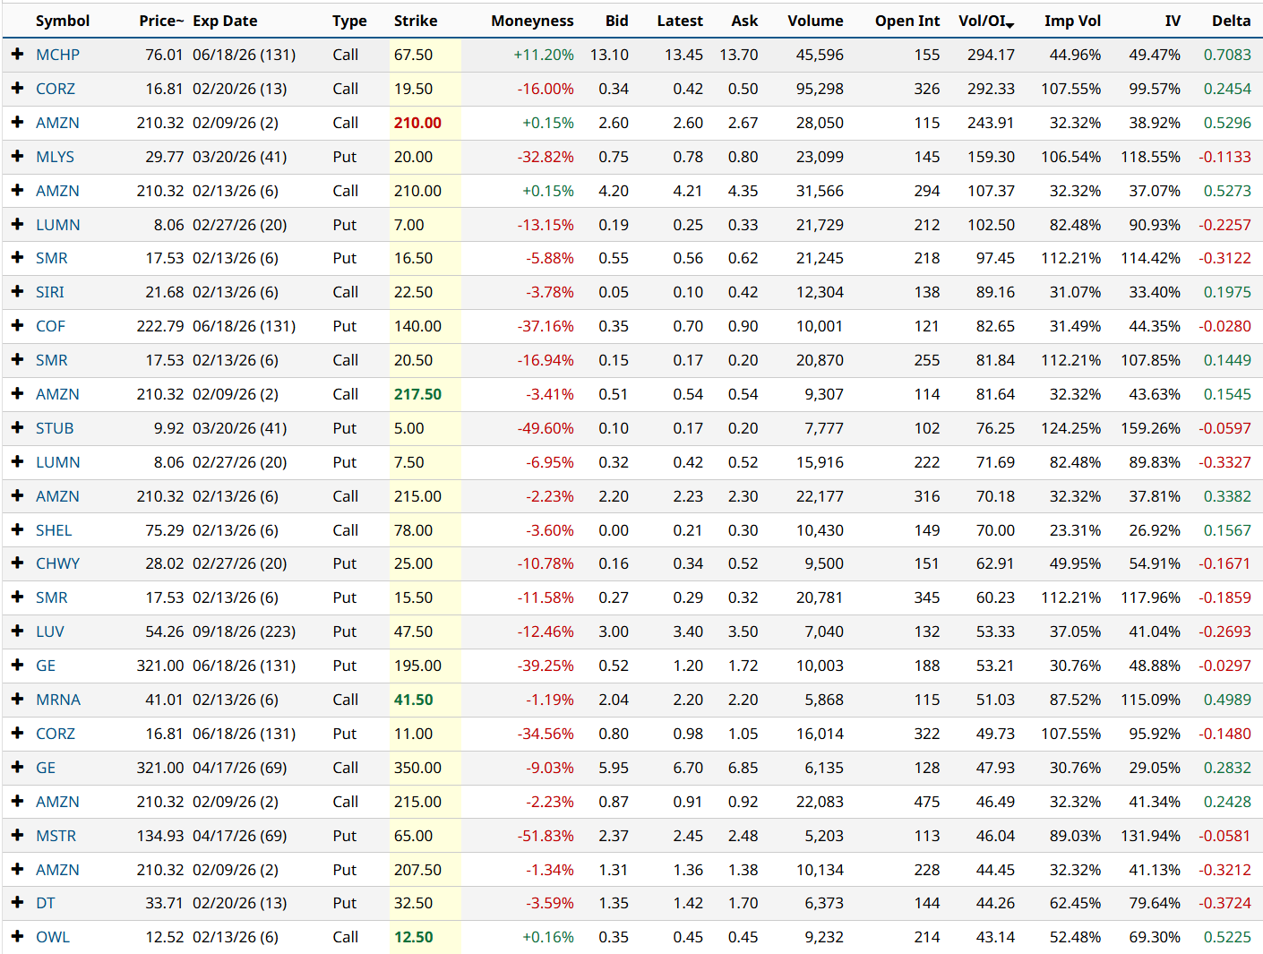Open the MSTR symbol link
This screenshot has height=954, width=1263.
[x=56, y=836]
